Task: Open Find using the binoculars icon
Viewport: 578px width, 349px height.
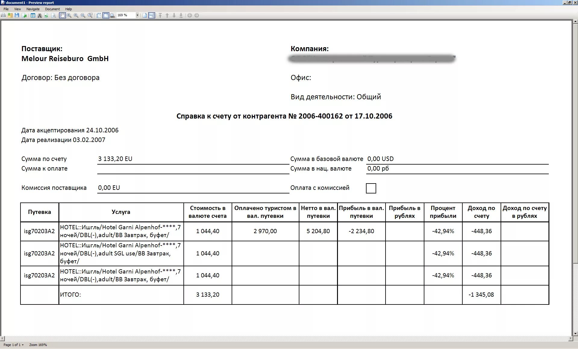Action: [39, 15]
